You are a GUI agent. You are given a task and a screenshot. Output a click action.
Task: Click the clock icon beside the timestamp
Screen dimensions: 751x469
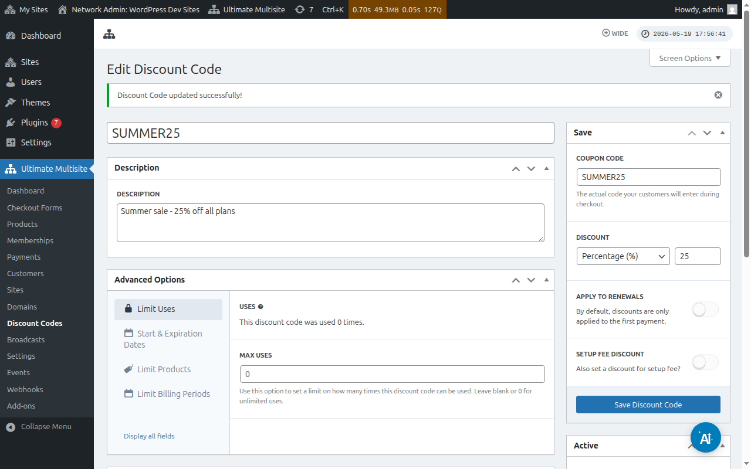click(x=645, y=34)
